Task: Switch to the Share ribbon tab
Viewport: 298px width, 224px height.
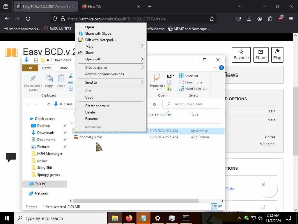Action: pyautogui.click(x=63, y=68)
